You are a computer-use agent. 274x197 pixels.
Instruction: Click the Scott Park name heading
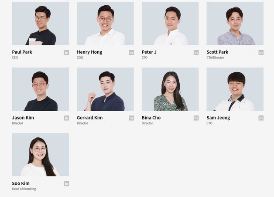pyautogui.click(x=217, y=52)
